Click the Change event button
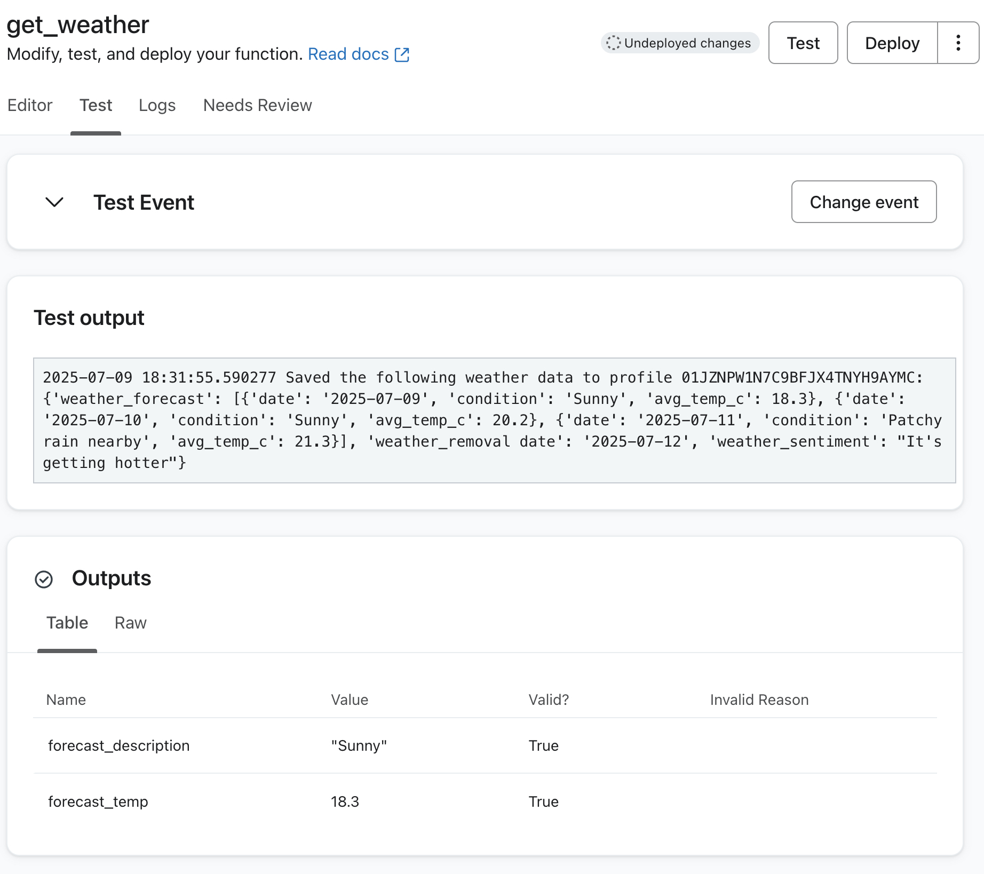Image resolution: width=984 pixels, height=874 pixels. pos(864,202)
